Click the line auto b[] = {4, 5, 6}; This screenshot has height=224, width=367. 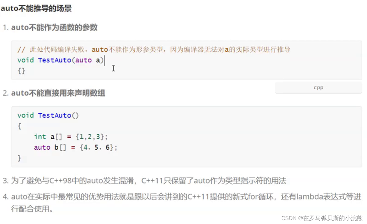(x=76, y=148)
